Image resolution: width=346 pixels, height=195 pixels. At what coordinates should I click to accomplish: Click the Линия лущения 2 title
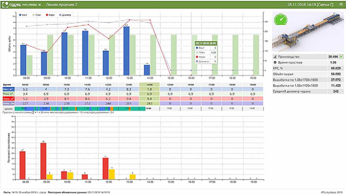tap(62, 5)
